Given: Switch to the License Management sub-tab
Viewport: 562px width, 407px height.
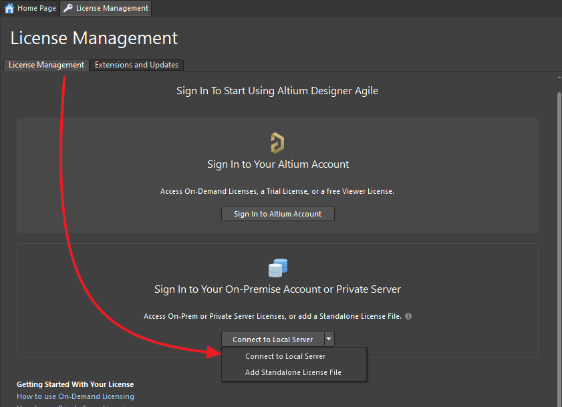Looking at the screenshot, I should [46, 65].
